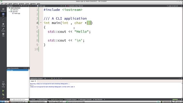Click line number 6 in gutter
The width and height of the screenshot is (183, 103).
[37, 32]
